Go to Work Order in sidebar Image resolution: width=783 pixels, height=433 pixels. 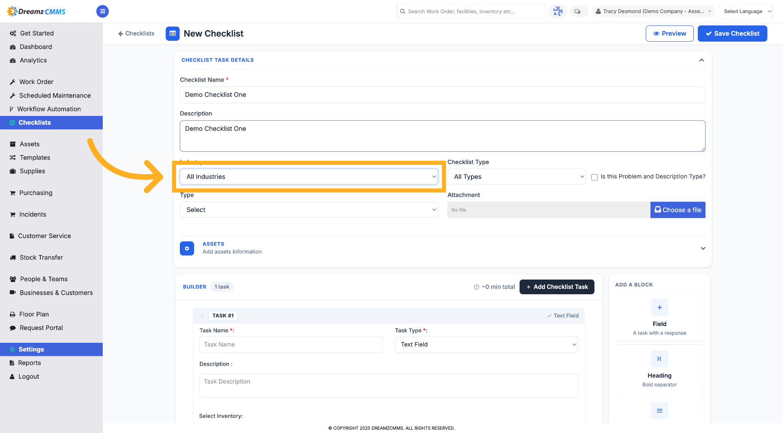(x=36, y=82)
